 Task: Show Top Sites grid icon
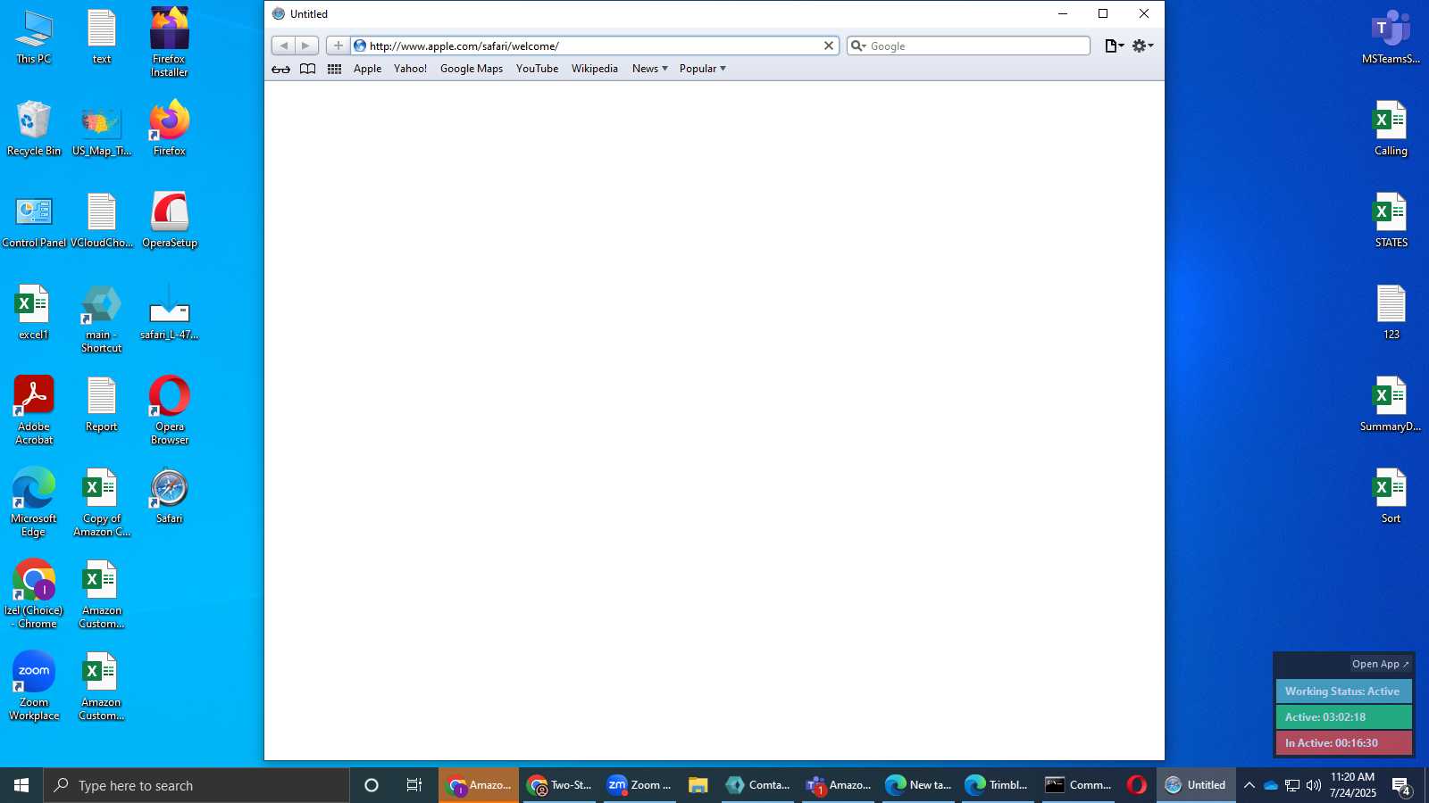334,69
